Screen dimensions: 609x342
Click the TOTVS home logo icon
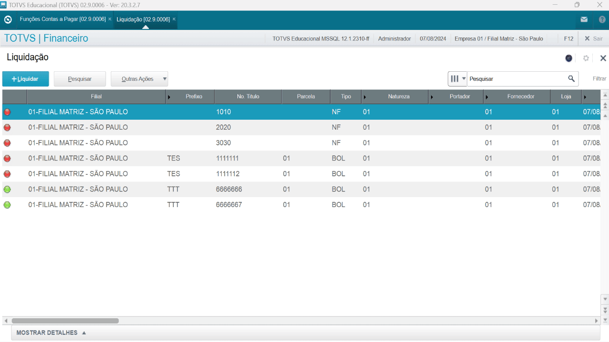pos(8,19)
